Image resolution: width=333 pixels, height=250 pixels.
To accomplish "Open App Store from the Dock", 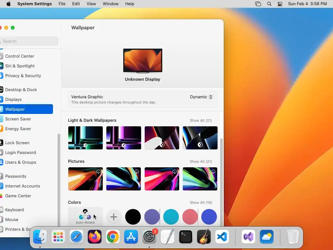I will pos(131,237).
